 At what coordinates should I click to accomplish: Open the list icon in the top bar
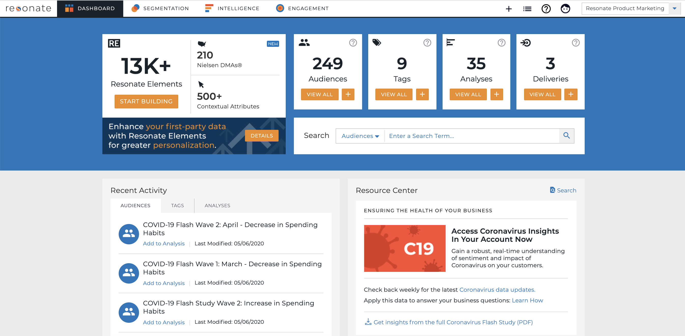click(527, 9)
